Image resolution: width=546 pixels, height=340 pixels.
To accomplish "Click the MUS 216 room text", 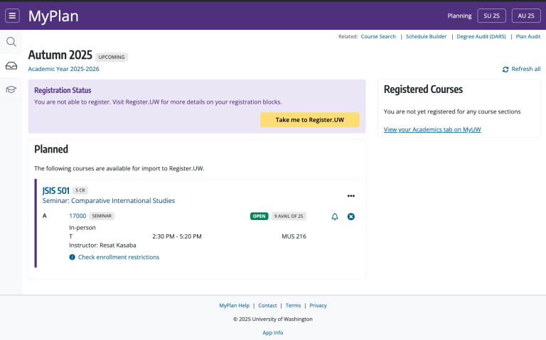I will [x=294, y=236].
